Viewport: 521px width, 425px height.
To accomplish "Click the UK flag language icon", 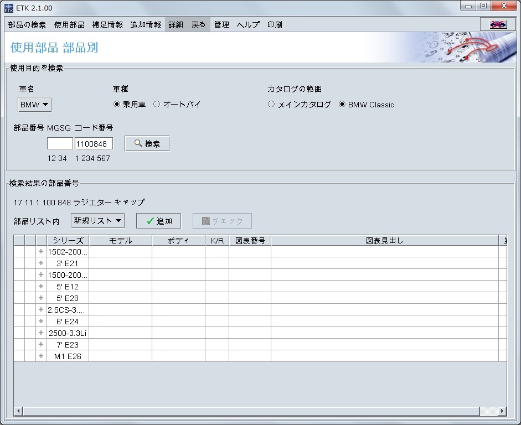I will (x=498, y=24).
